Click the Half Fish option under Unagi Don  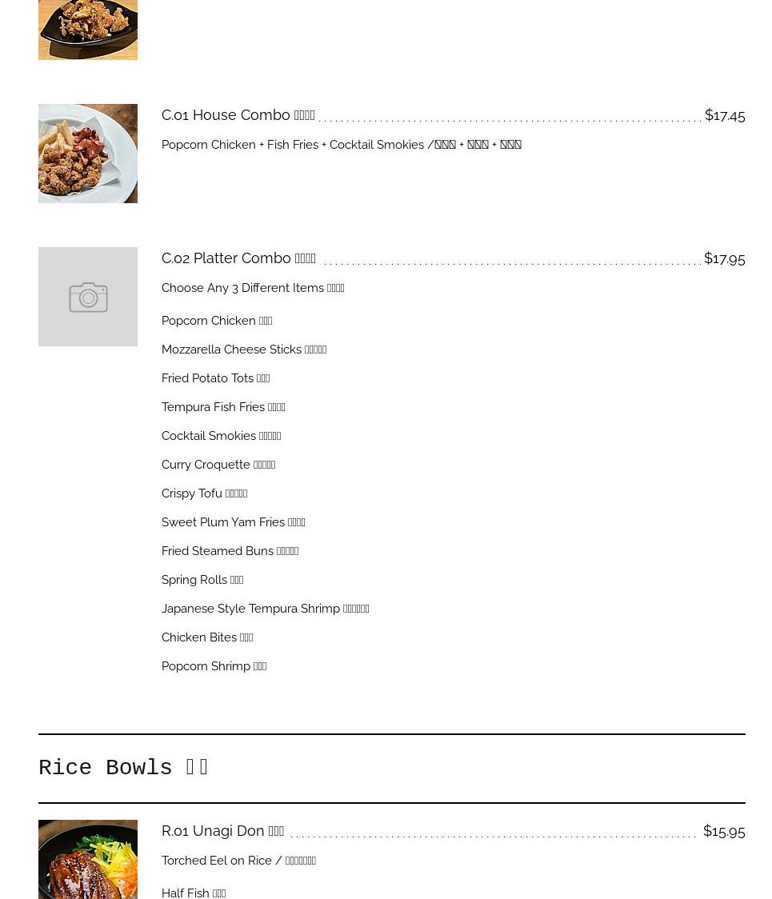[194, 893]
